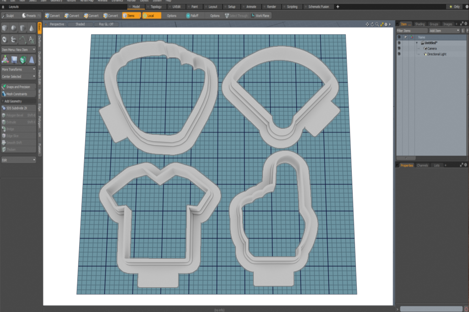Toggle visibility of the Camera item
Image resolution: width=469 pixels, height=312 pixels.
pos(399,48)
